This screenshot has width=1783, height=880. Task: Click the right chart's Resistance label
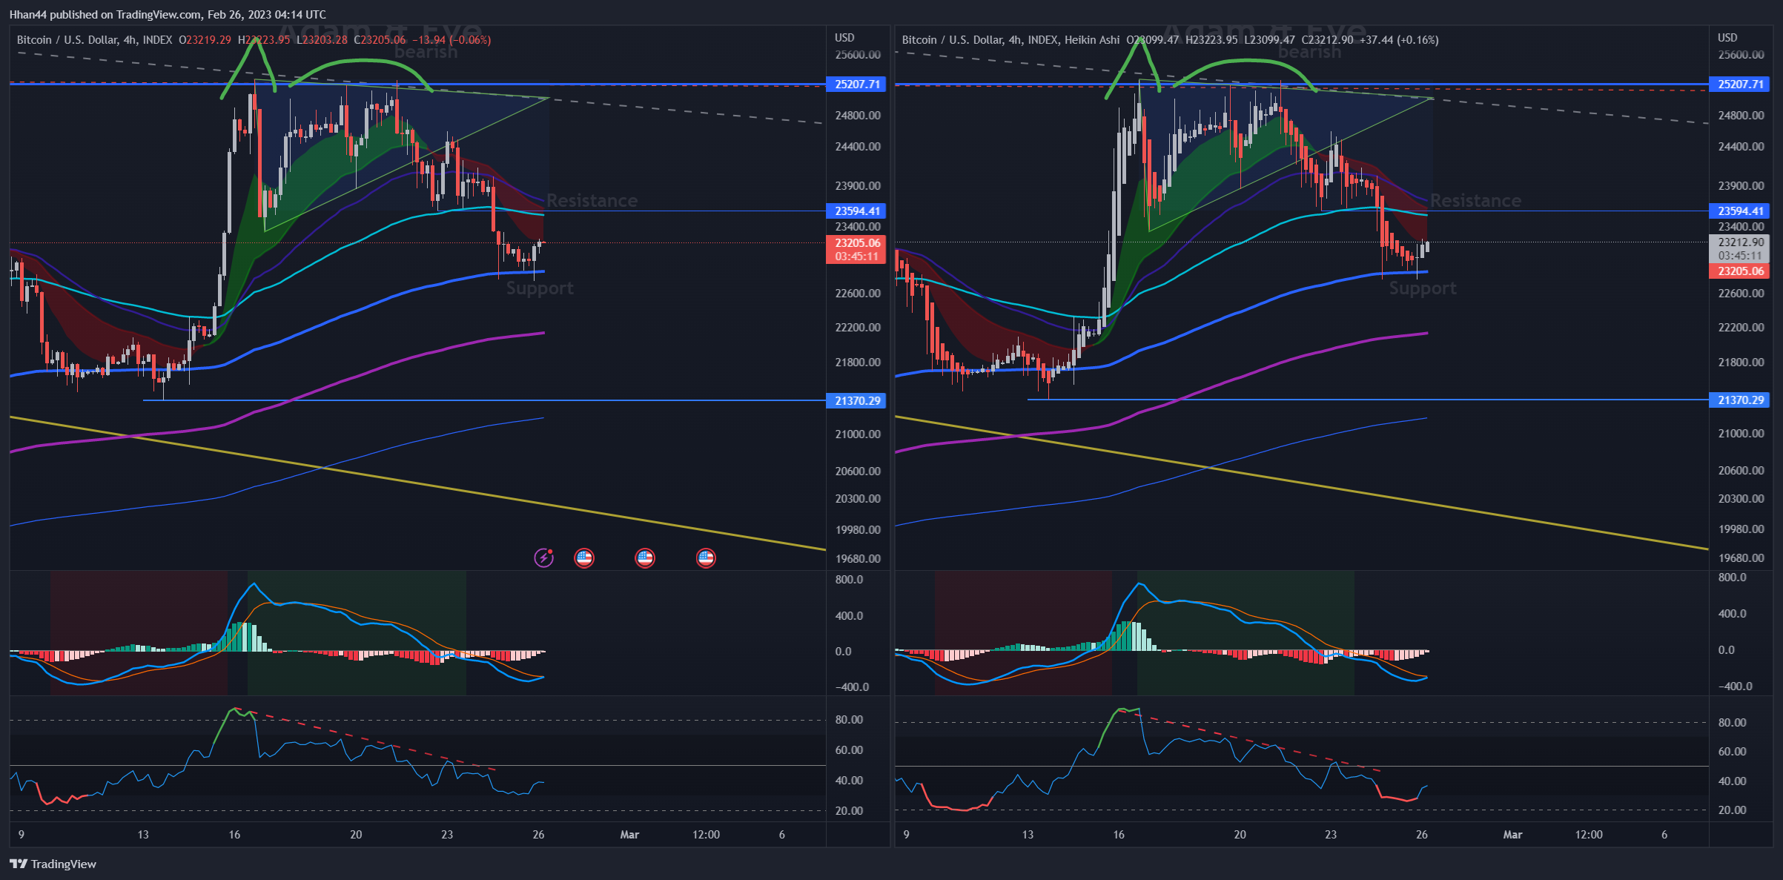click(x=1475, y=201)
